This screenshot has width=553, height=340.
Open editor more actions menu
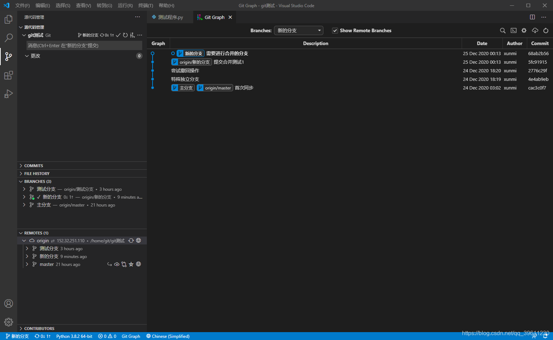click(x=544, y=17)
